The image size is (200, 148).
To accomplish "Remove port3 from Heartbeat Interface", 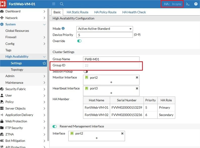I will (137, 88).
